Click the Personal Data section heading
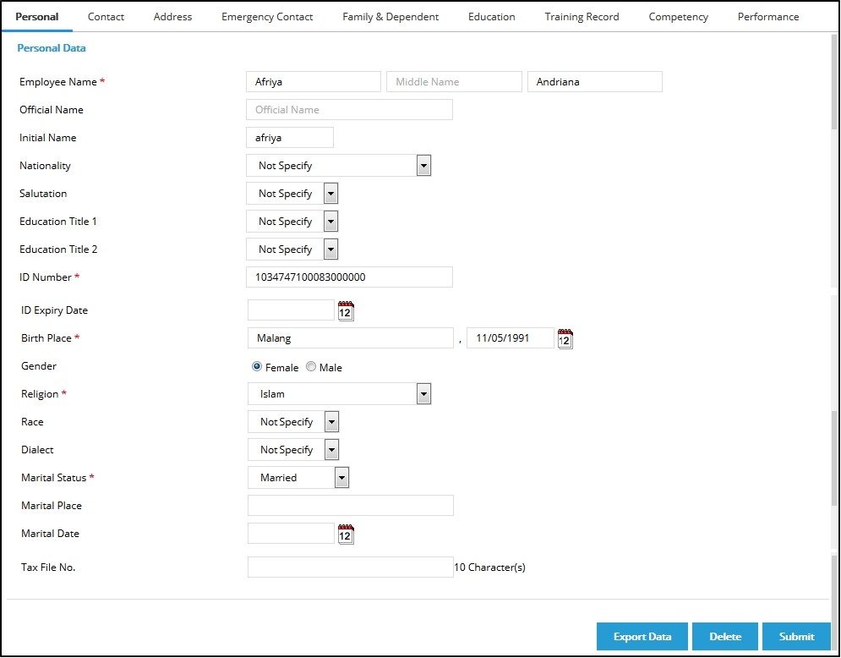Viewport: 841px width, 658px height. click(52, 47)
